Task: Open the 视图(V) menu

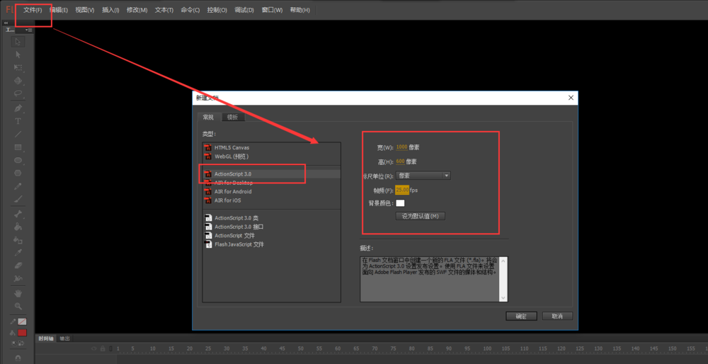Action: click(x=85, y=10)
